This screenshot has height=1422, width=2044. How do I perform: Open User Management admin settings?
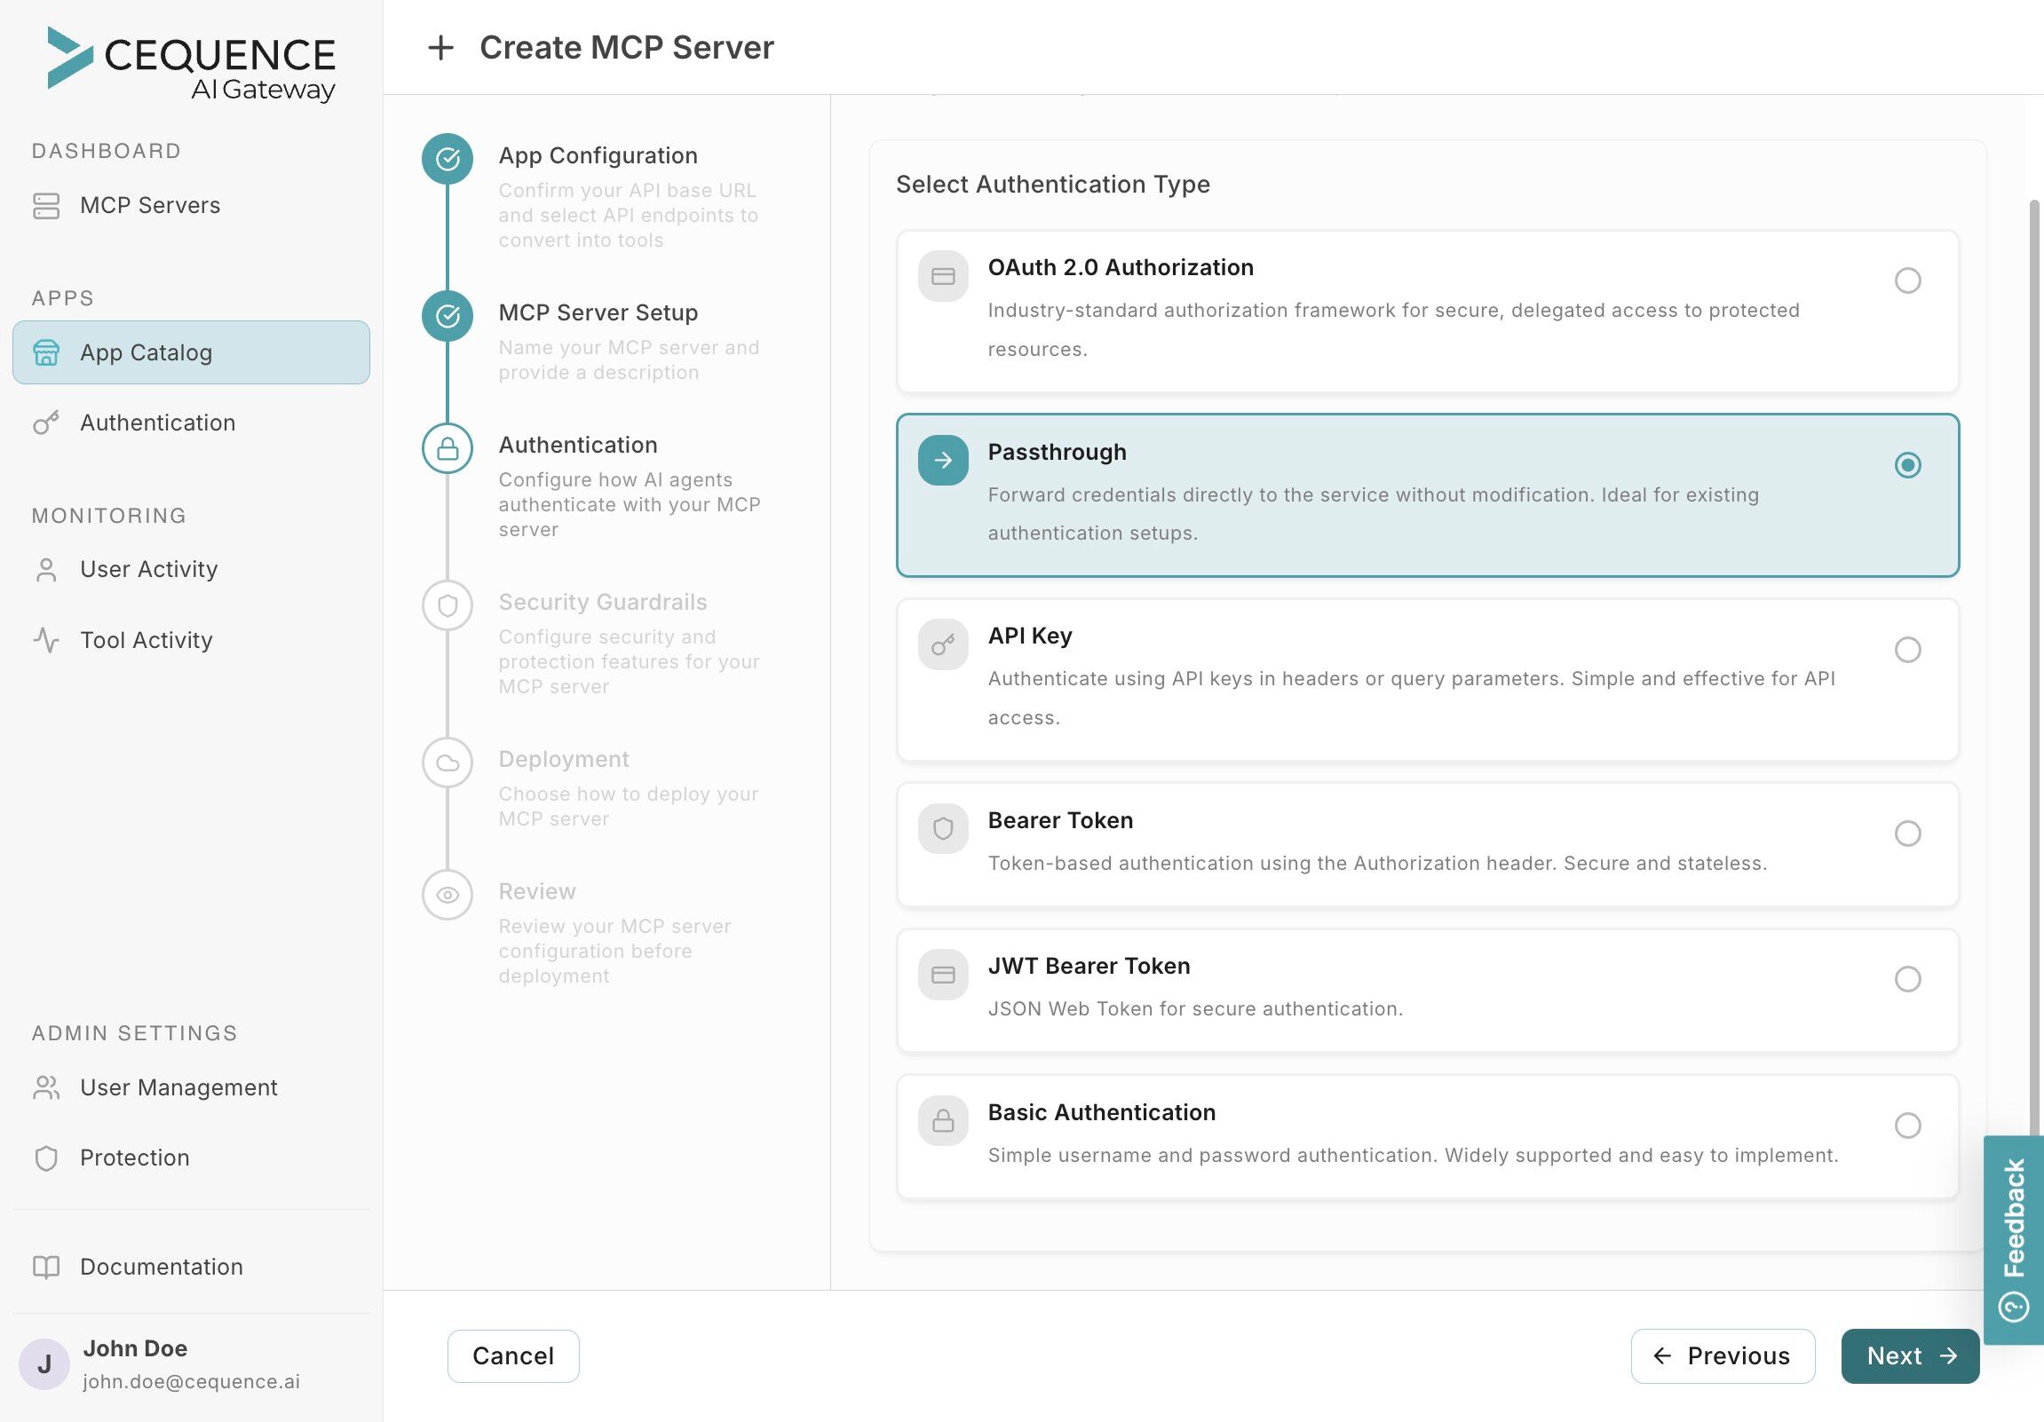178,1087
